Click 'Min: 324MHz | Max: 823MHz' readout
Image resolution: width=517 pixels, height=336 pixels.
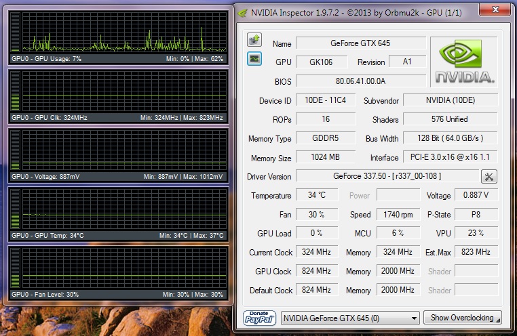pos(182,118)
